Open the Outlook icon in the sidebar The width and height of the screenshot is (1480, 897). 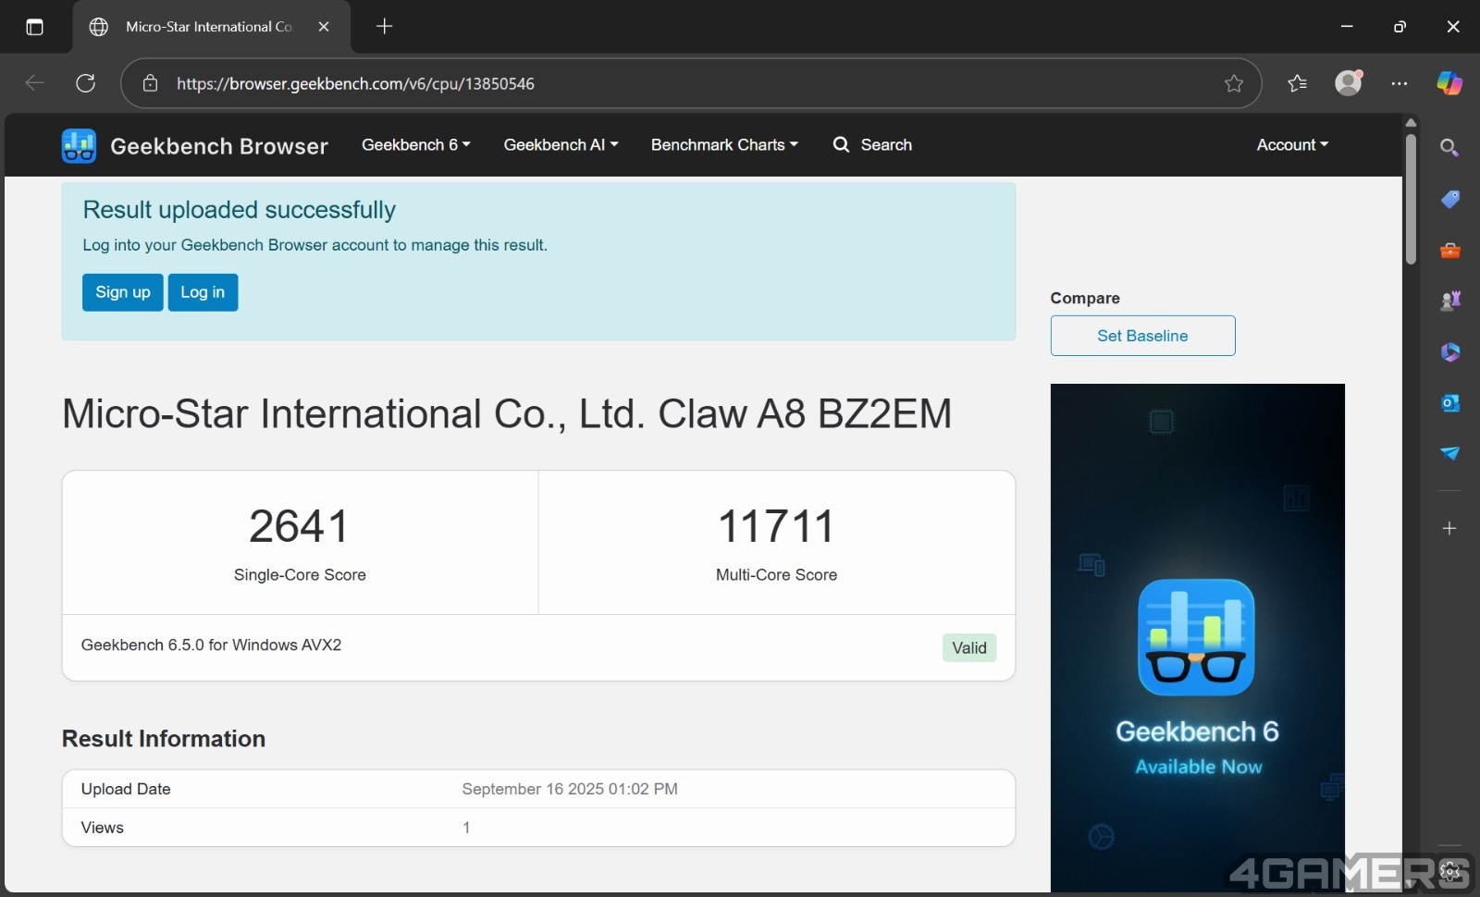coord(1449,403)
